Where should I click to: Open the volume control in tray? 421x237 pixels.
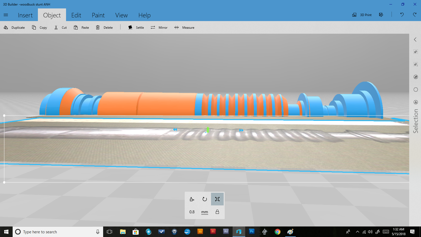pos(370,232)
